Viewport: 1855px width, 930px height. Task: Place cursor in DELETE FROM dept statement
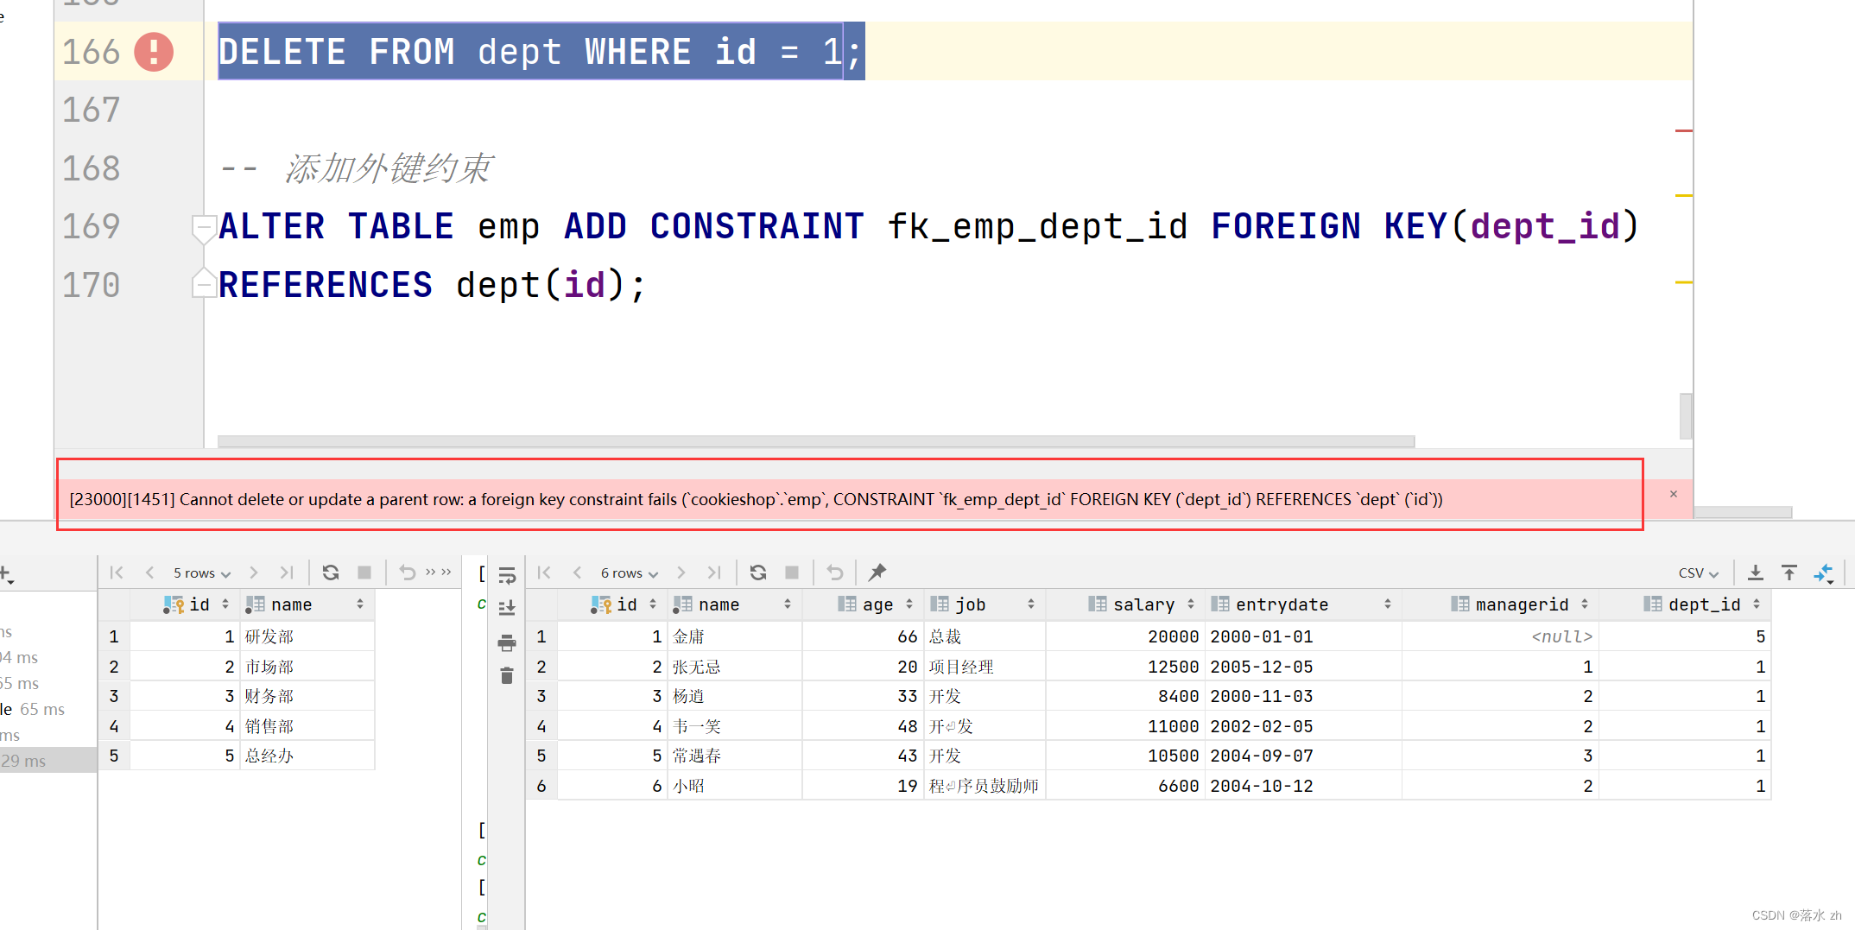coord(540,52)
